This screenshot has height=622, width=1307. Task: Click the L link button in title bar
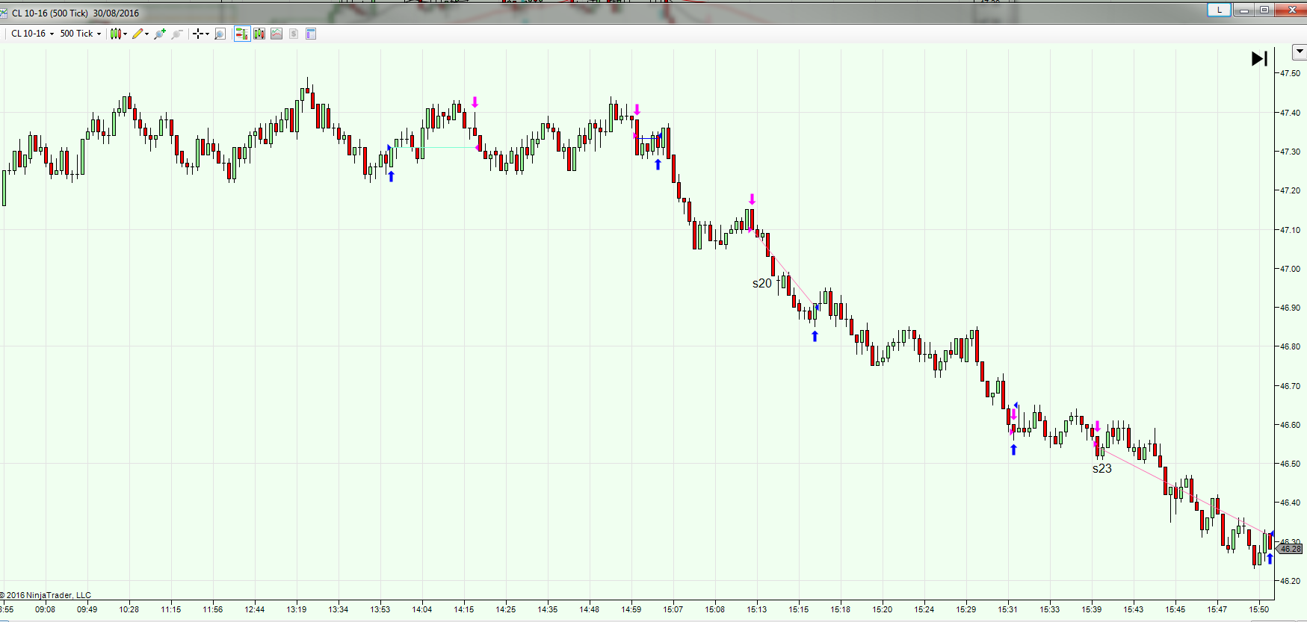(1220, 10)
